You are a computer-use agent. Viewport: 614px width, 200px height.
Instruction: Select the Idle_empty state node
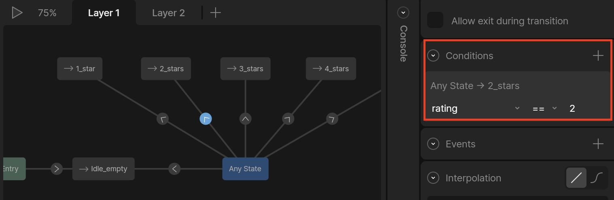pos(104,169)
